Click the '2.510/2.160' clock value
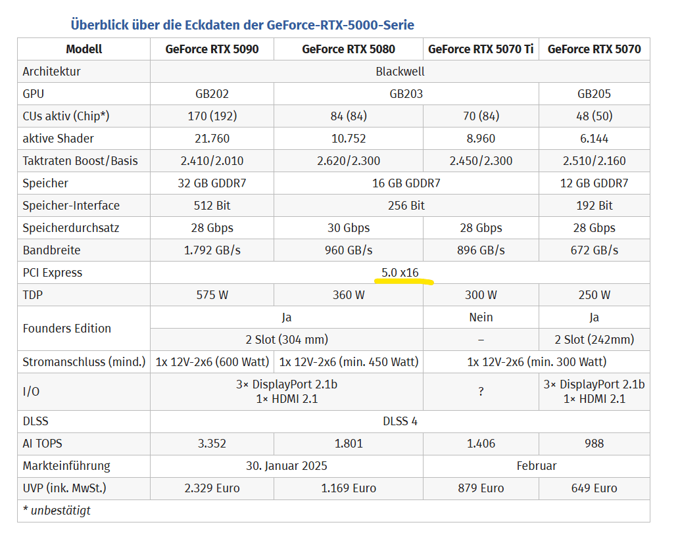680x533 pixels. (x=594, y=161)
